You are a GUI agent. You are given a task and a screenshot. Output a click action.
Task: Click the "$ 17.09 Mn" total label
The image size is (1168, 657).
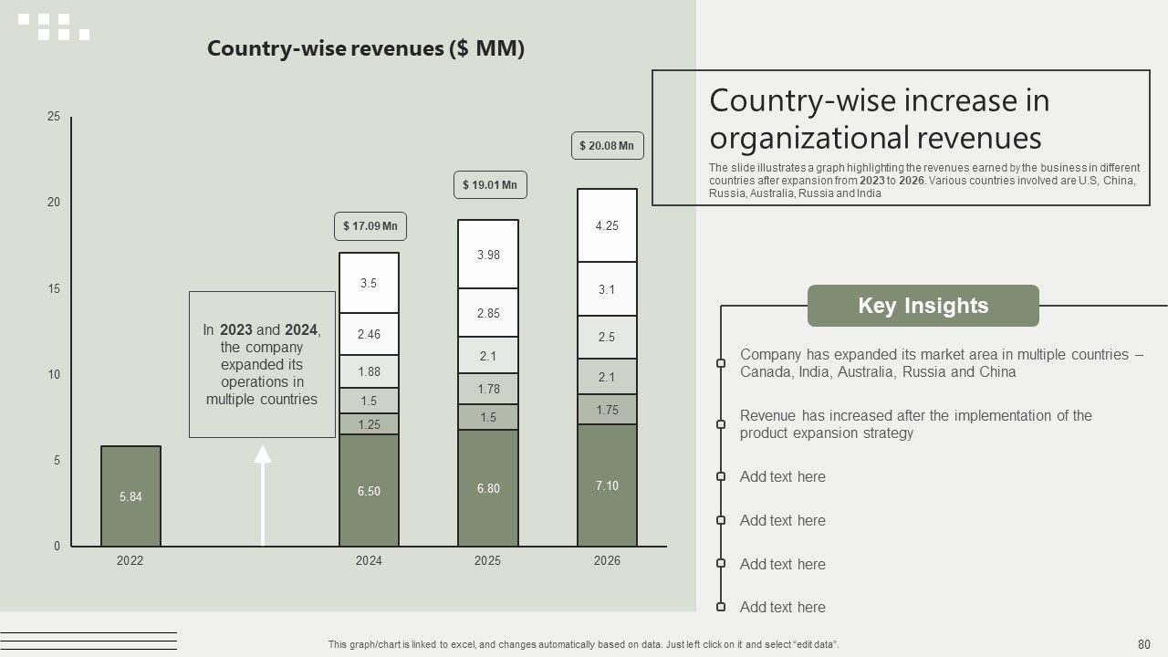[x=370, y=226]
